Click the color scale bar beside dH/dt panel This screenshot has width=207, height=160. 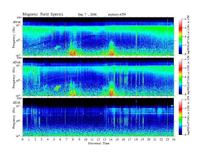point(180,37)
